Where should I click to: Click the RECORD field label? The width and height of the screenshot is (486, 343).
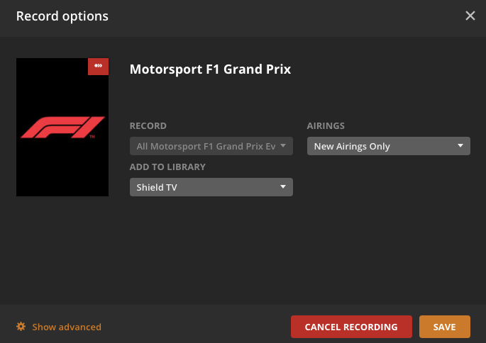[148, 125]
